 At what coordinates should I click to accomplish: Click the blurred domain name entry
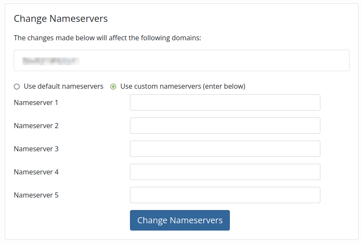coord(51,61)
